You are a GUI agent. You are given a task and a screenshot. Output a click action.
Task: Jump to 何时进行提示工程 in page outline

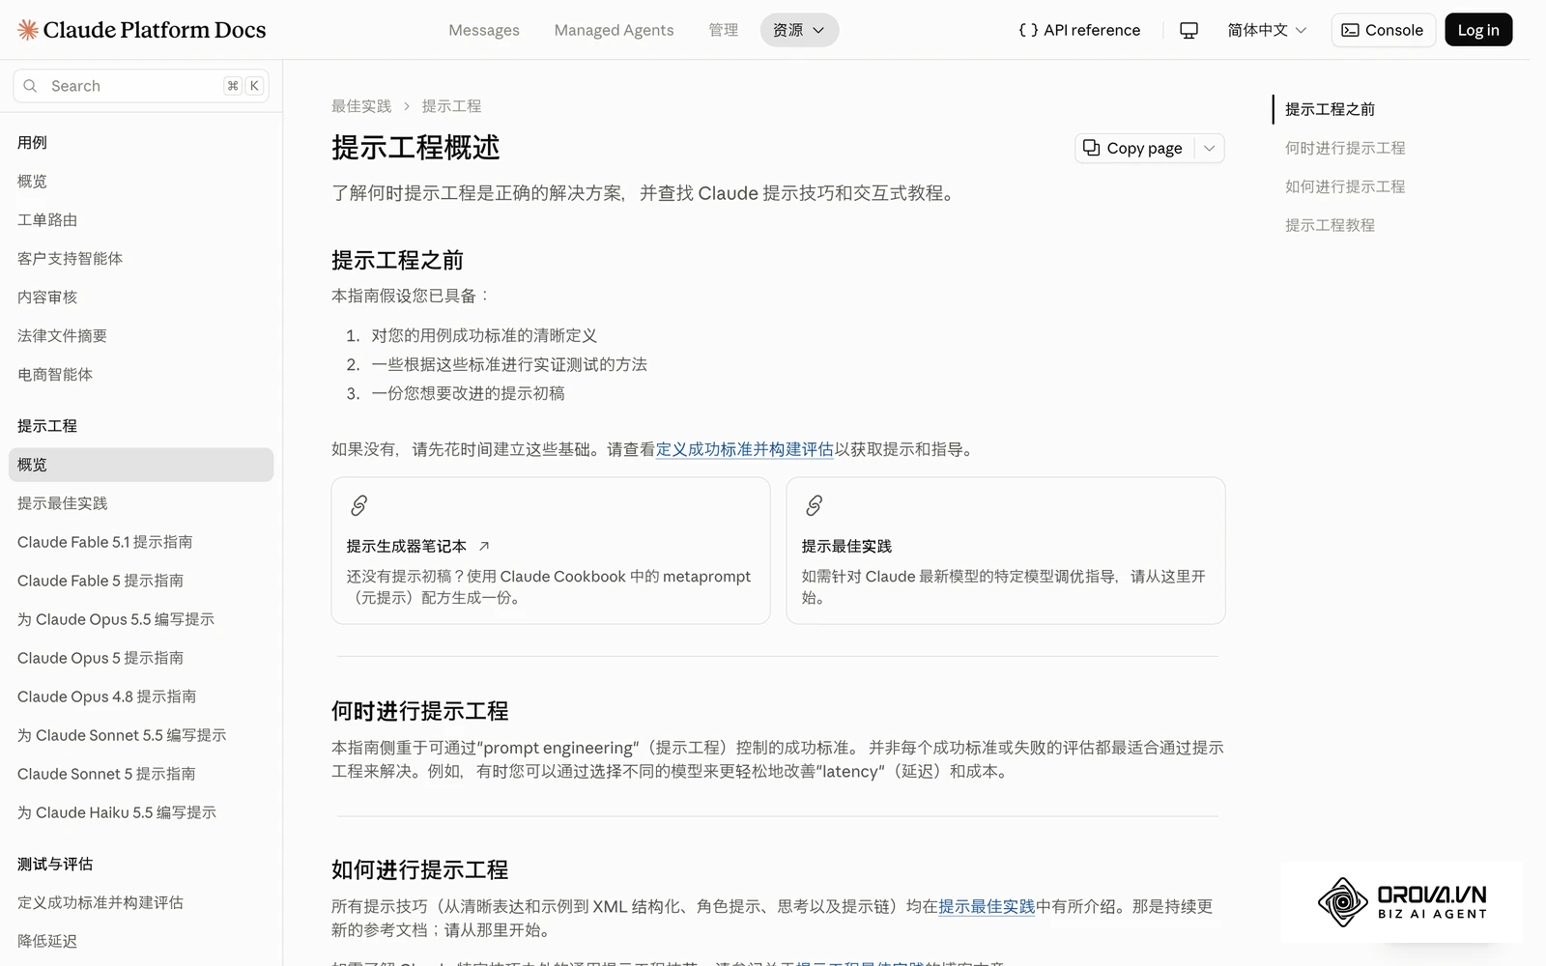tap(1345, 148)
